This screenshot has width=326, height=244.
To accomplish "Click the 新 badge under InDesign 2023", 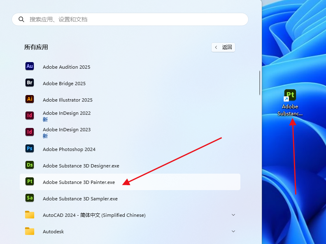I will (x=45, y=136).
